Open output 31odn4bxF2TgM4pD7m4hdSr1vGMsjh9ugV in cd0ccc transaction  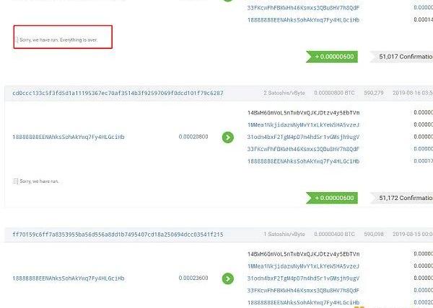coord(304,137)
